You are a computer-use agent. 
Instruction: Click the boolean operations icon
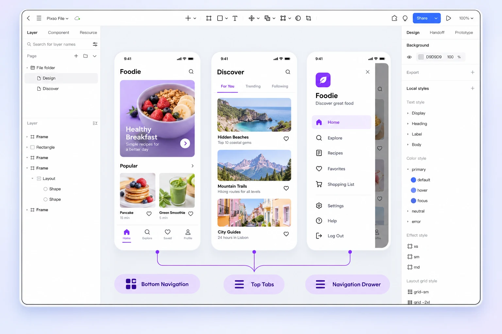(267, 18)
